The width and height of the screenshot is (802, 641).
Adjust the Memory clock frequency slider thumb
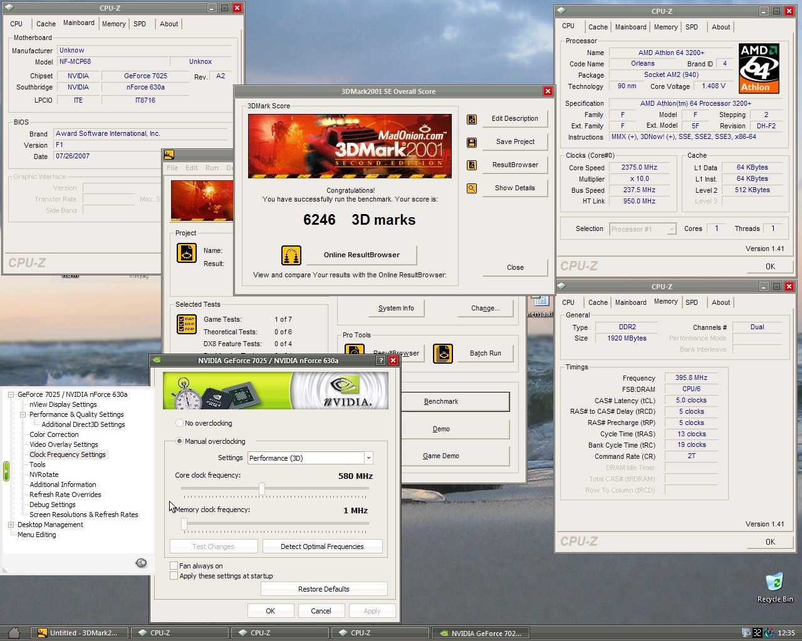pos(184,523)
